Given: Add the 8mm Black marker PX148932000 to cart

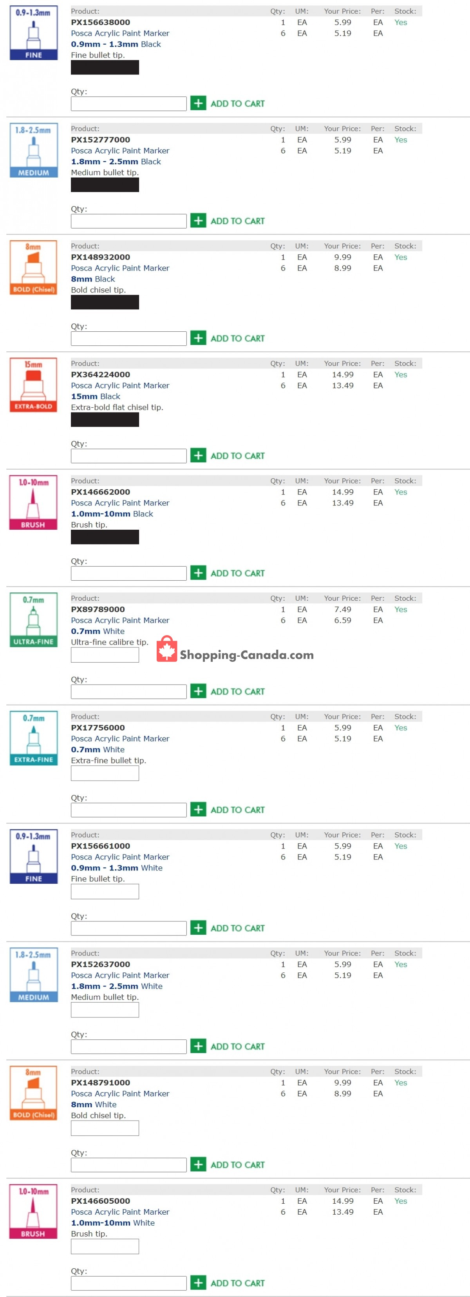Looking at the screenshot, I should 228,338.
